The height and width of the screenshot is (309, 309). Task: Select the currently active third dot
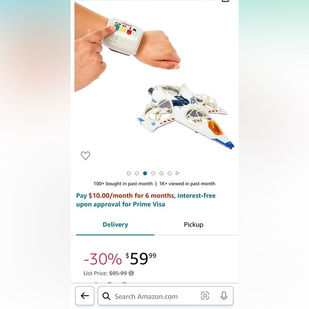(x=145, y=174)
